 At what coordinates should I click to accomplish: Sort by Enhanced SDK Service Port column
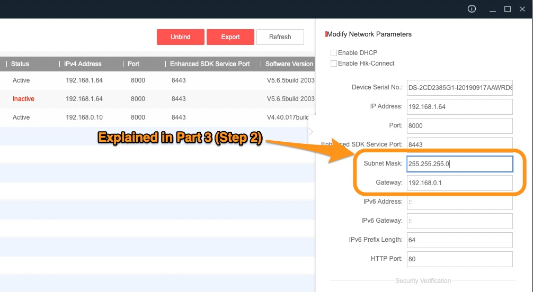pos(210,64)
